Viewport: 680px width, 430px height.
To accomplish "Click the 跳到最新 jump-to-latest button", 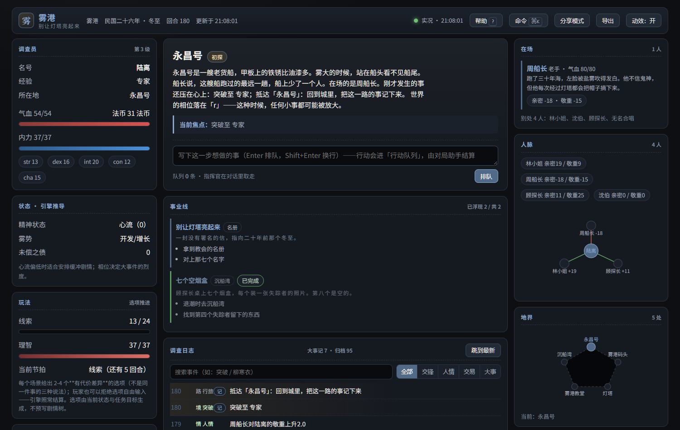I will [x=483, y=350].
